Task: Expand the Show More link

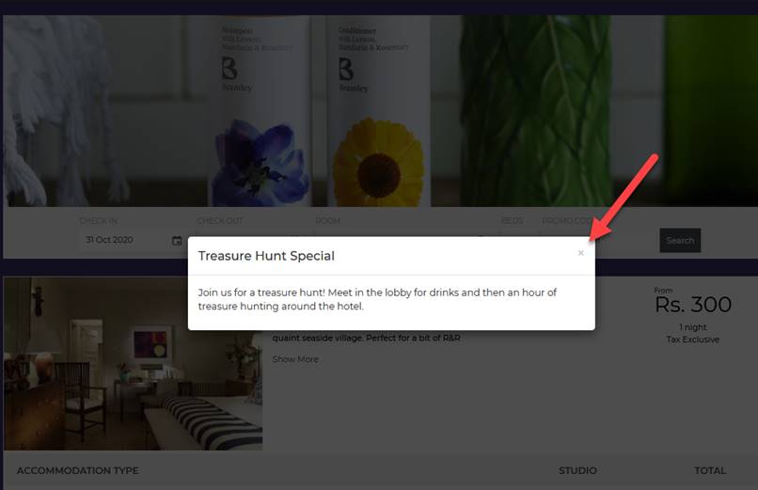Action: pyautogui.click(x=295, y=359)
